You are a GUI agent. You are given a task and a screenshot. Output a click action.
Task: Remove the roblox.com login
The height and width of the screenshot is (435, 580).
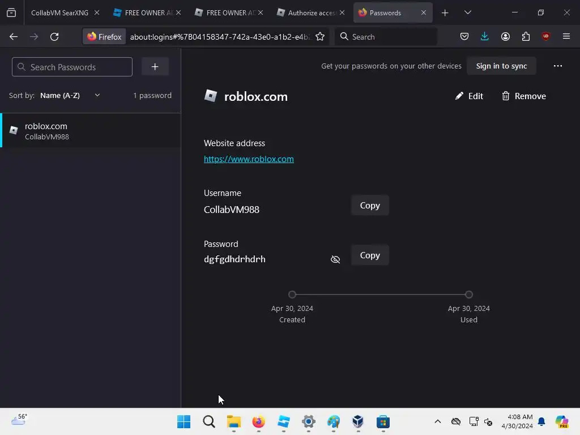(x=523, y=96)
